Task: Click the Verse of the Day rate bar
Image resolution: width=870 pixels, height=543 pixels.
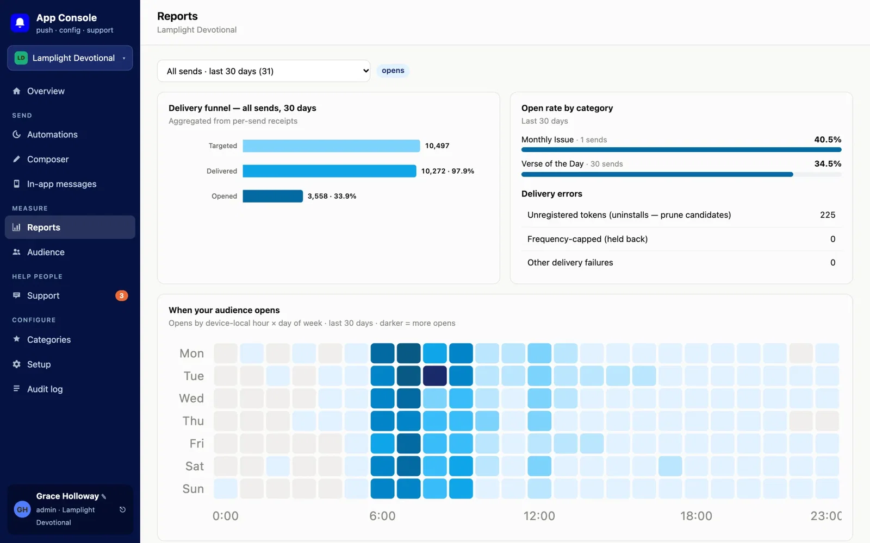Action: 681,174
